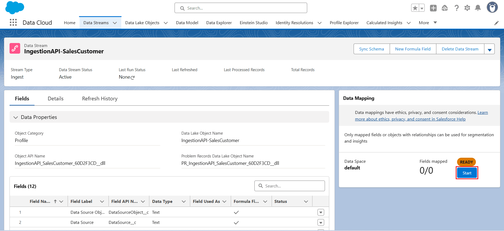Open the Setup gear icon
Image resolution: width=504 pixels, height=231 pixels.
(x=467, y=8)
